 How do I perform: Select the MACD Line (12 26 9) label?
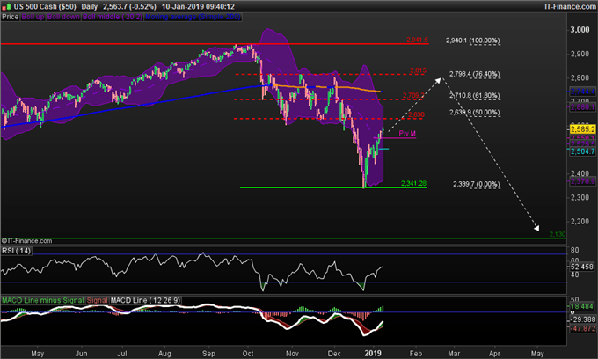click(145, 301)
